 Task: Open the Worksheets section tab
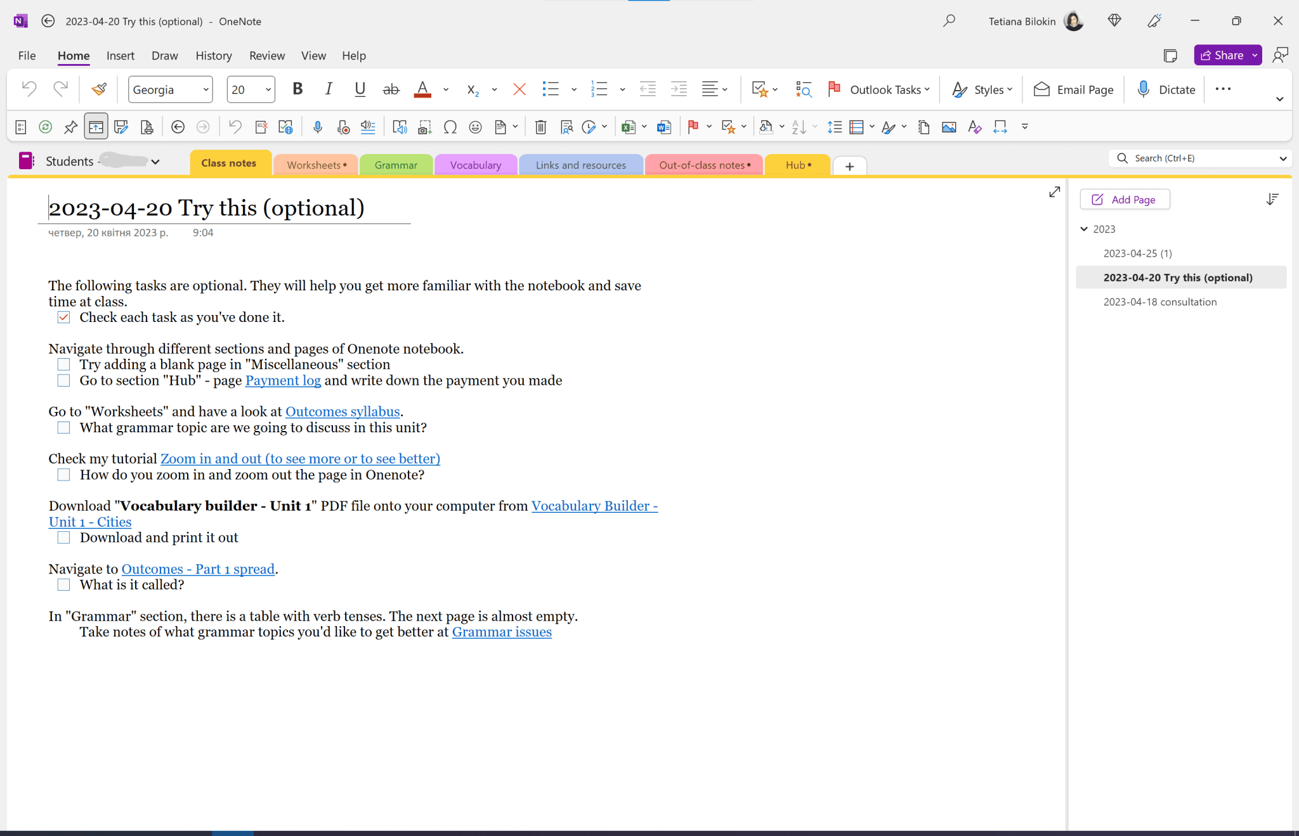tap(316, 165)
